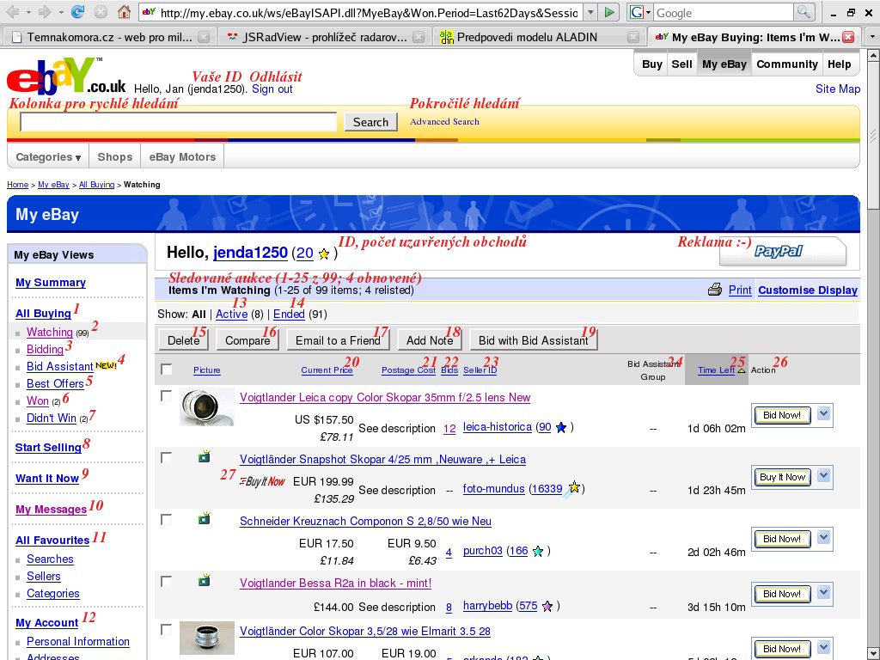This screenshot has width=880, height=660.
Task: Open action dropdown for Color Skopar 3,5/28
Action: coord(823,648)
